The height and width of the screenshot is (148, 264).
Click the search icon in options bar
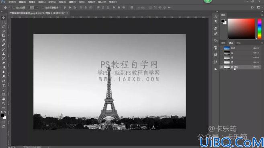tap(252, 7)
